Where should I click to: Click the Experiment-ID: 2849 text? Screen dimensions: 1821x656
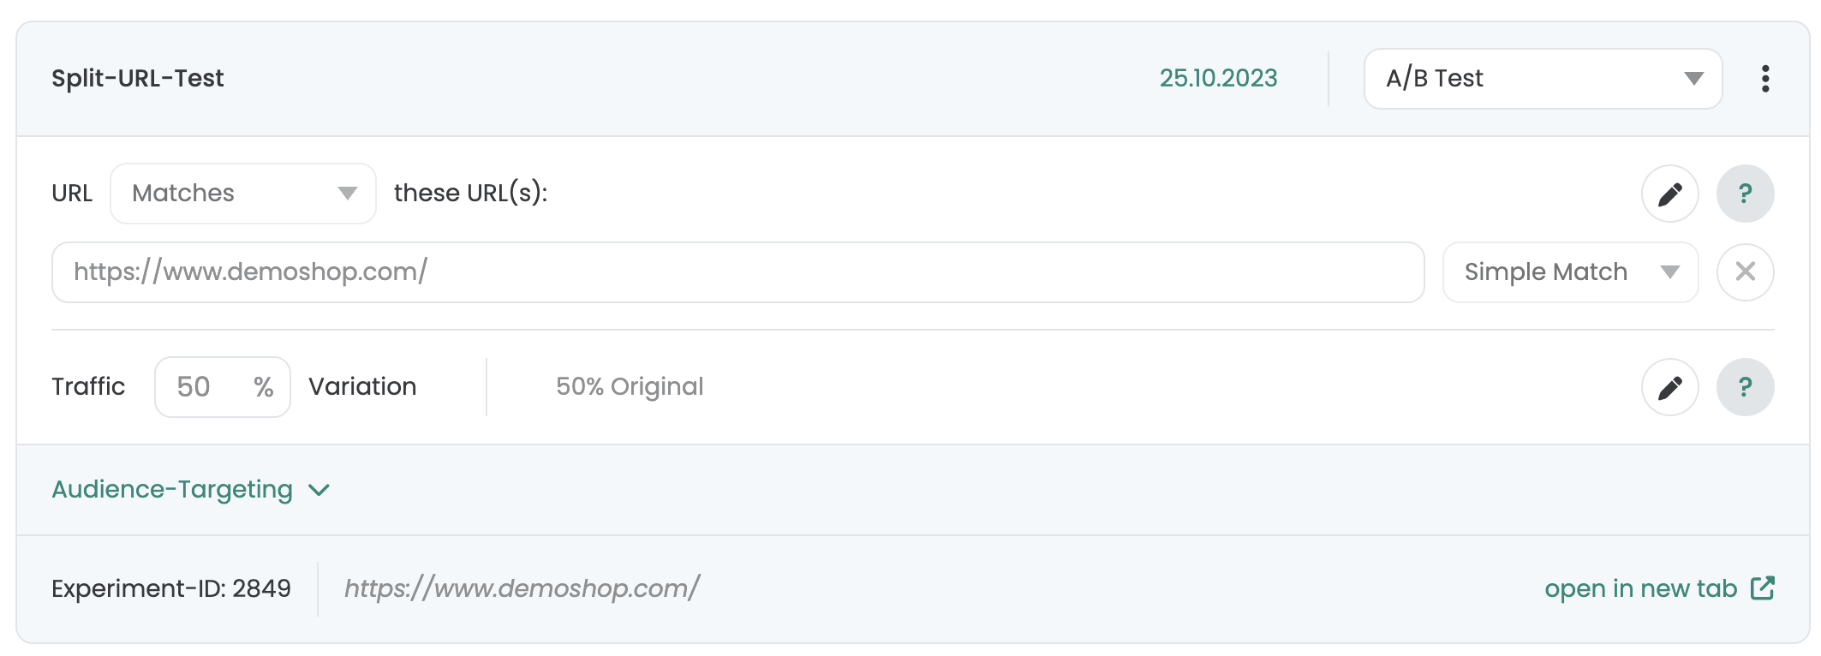coord(171,588)
